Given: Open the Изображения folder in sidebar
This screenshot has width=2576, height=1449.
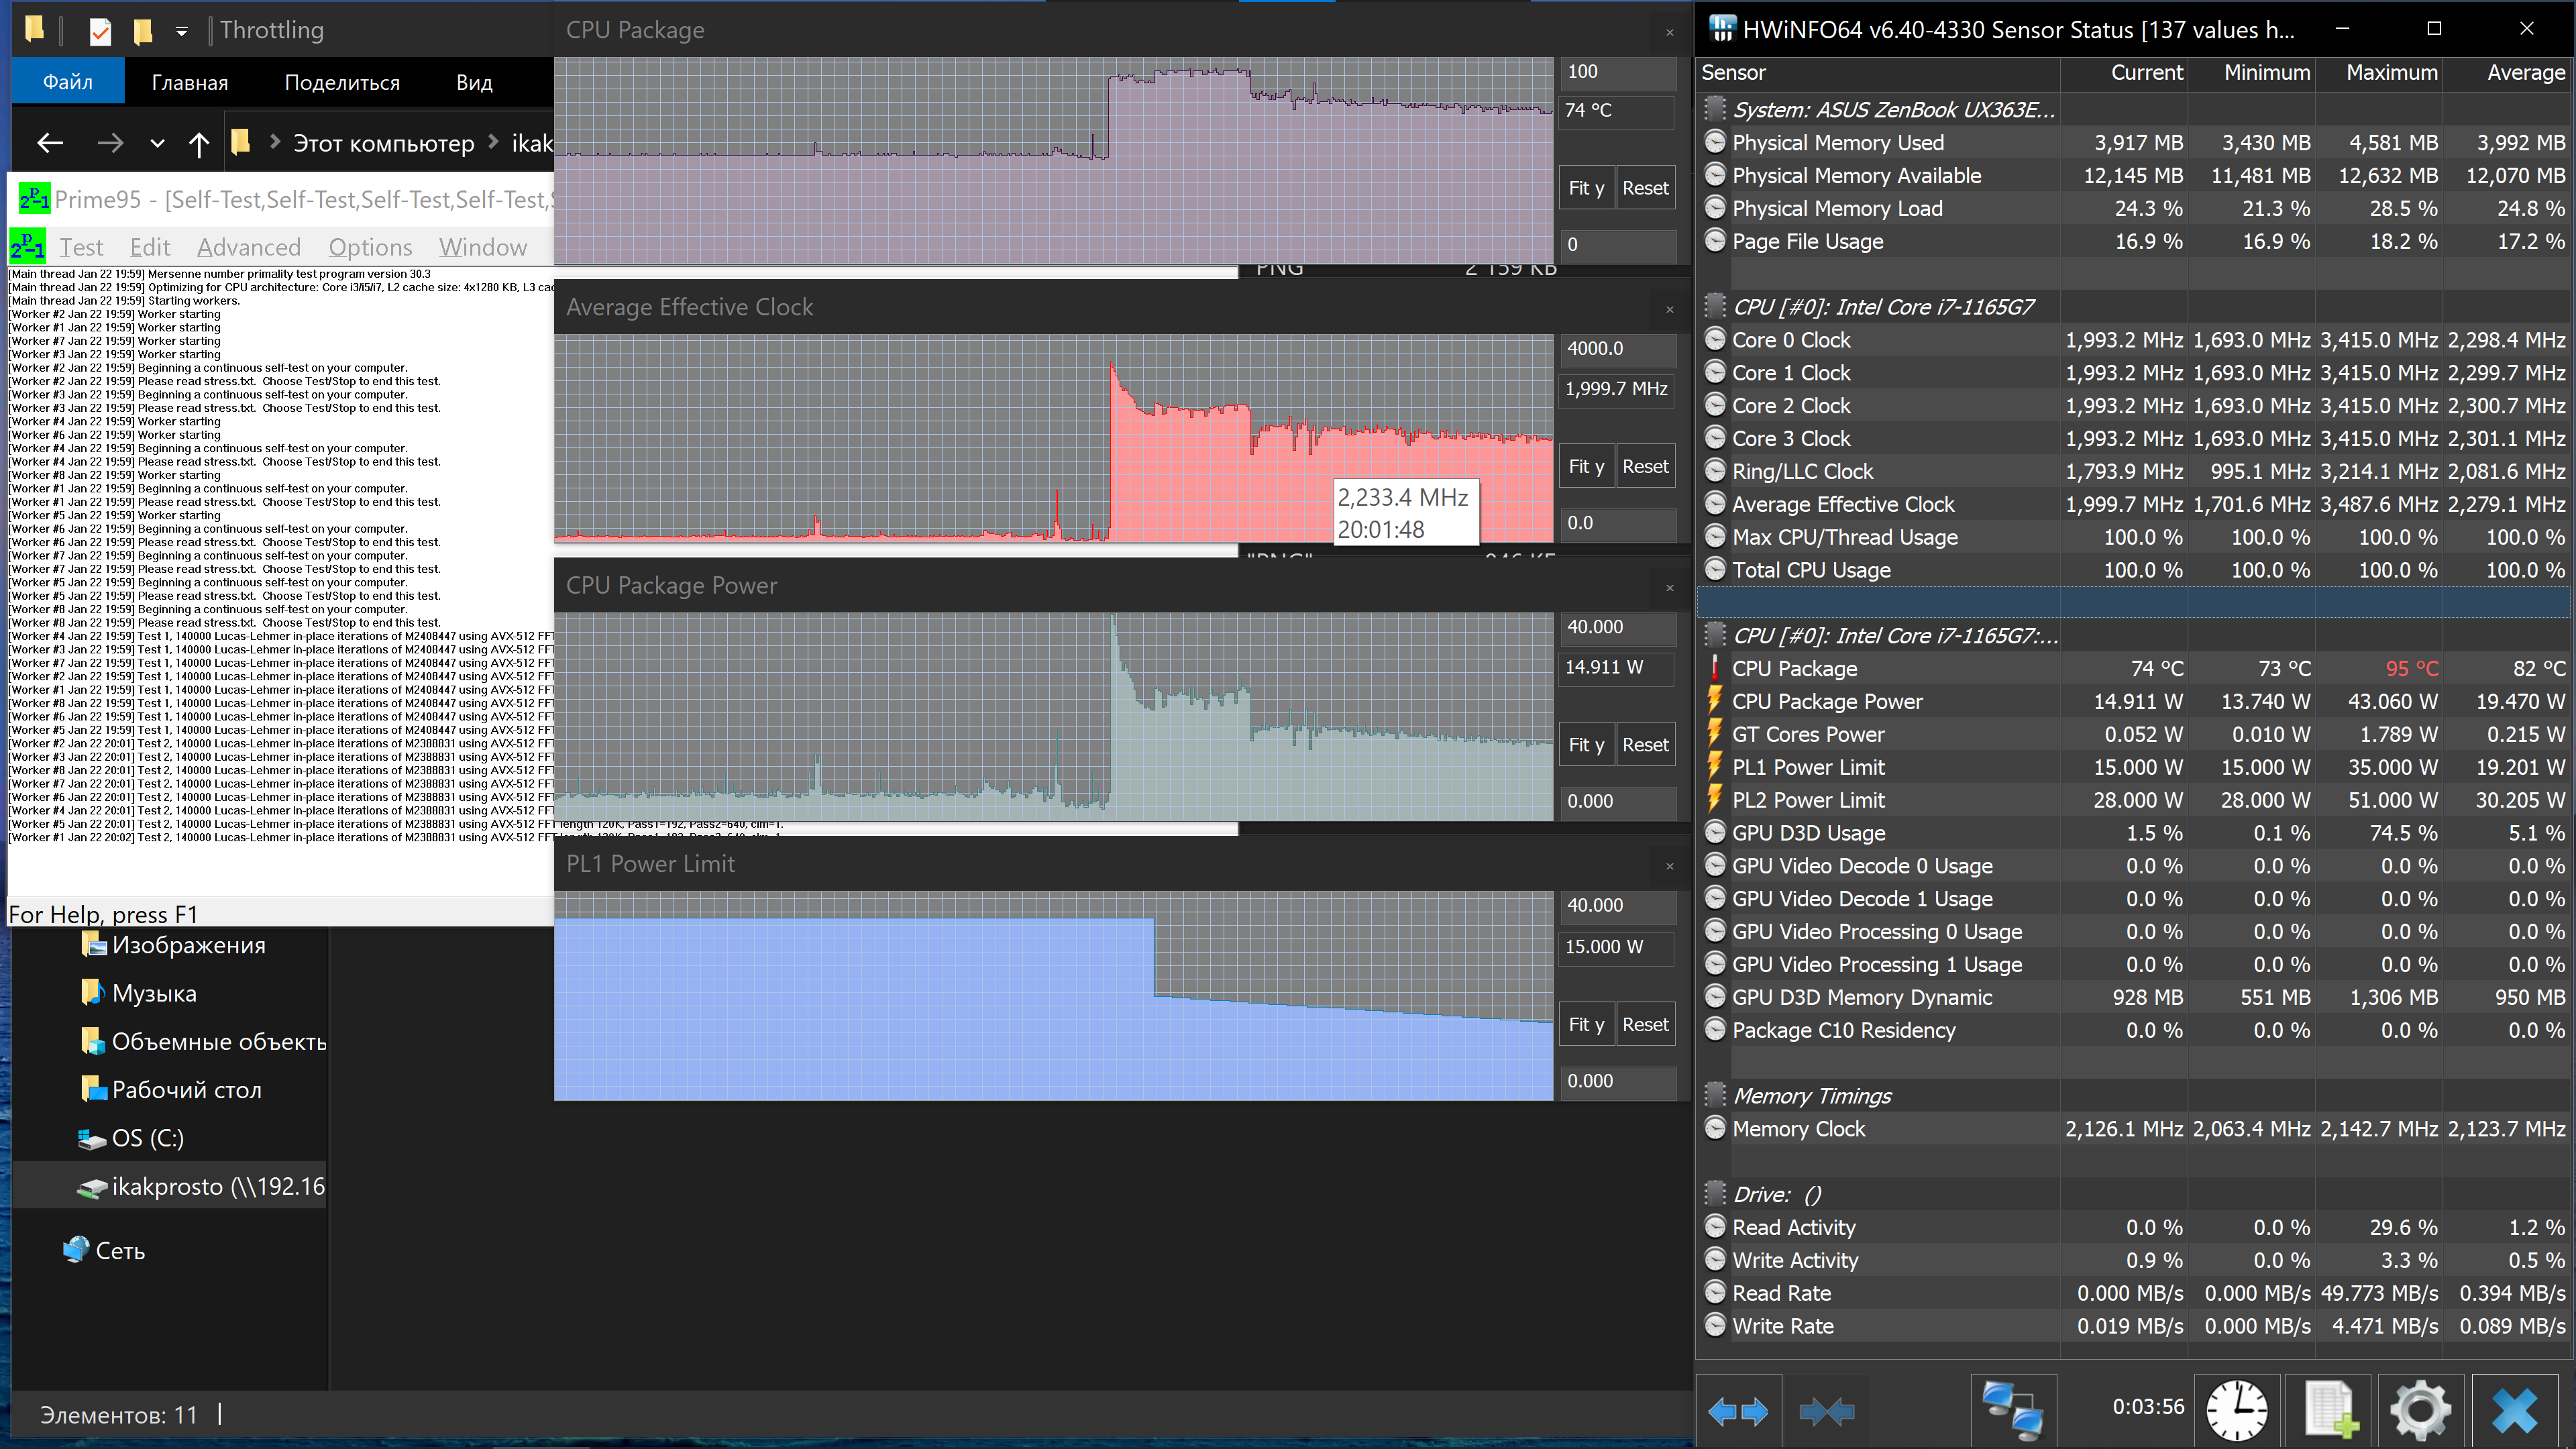Looking at the screenshot, I should click(173, 945).
